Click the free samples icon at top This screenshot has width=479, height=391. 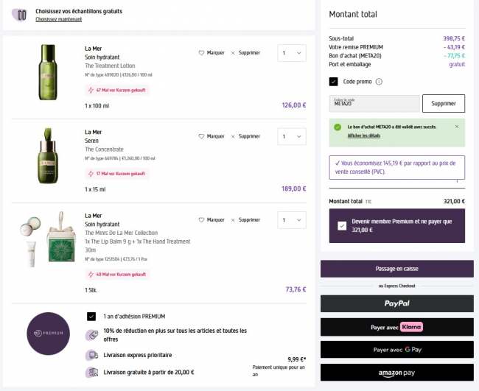(x=19, y=15)
